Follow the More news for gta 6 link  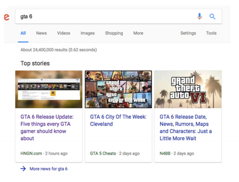[49, 169]
